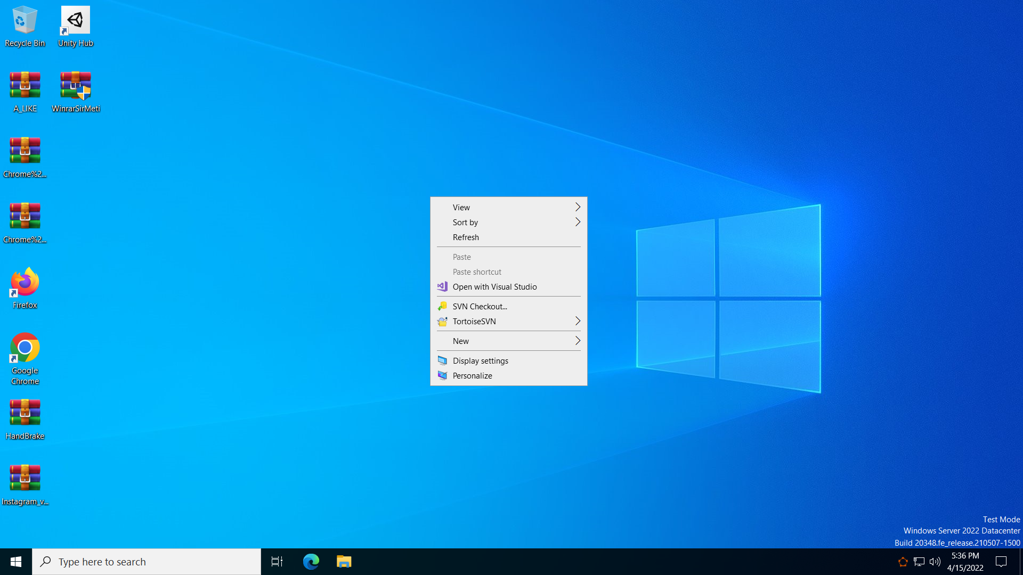Select the Recycle Bin icon

pyautogui.click(x=25, y=27)
